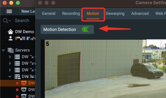
Task: Expand the first DW server entry
Action: pos(10,57)
